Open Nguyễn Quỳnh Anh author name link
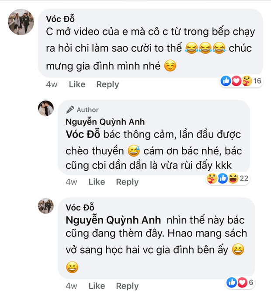 coord(105,122)
